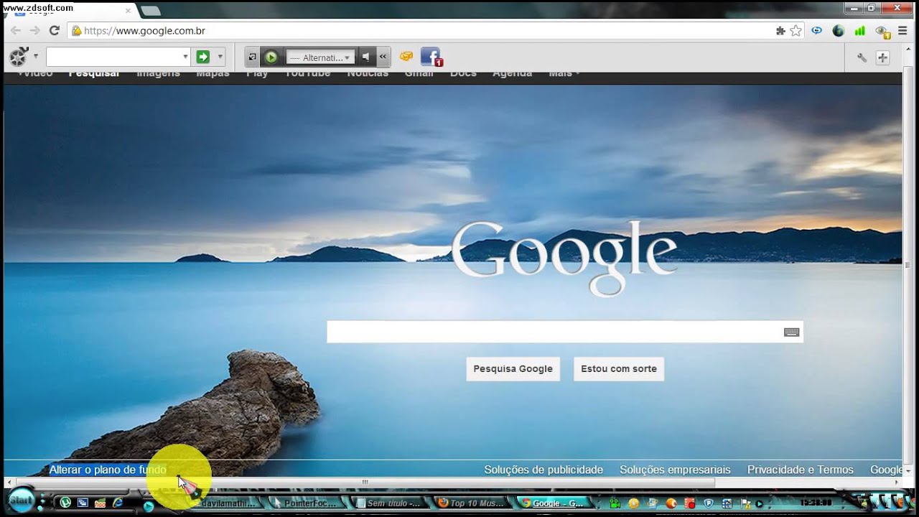Image resolution: width=919 pixels, height=517 pixels.
Task: Click the horizontal scrollbar thumb
Action: tap(365, 483)
